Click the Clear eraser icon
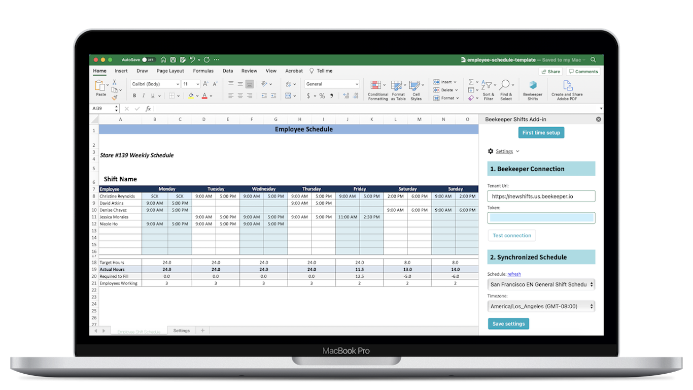 (470, 98)
